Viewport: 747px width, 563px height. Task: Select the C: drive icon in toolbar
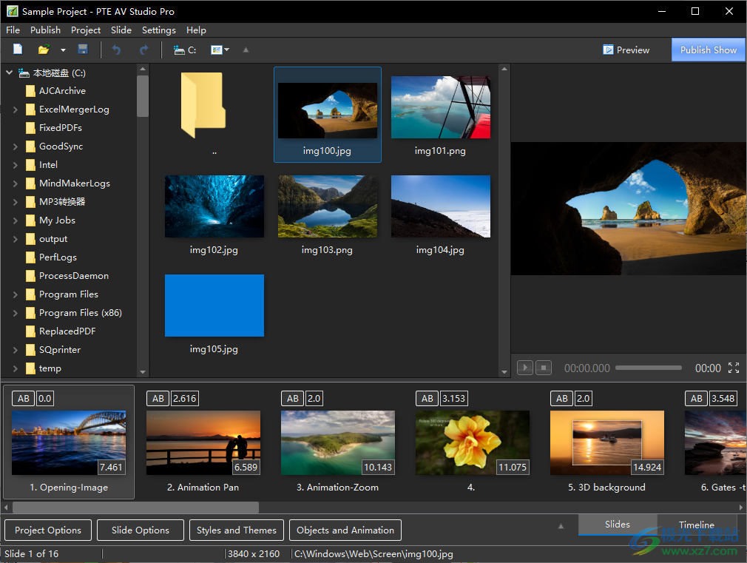tap(185, 50)
